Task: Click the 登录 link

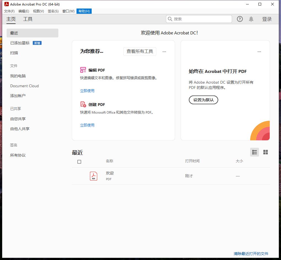Action: [267, 19]
